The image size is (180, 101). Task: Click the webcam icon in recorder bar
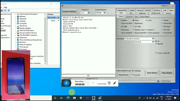click(109, 83)
